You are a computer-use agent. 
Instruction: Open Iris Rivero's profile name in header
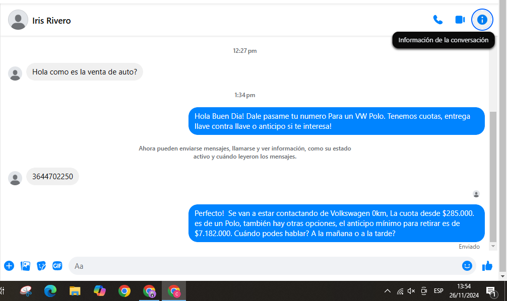tap(51, 21)
